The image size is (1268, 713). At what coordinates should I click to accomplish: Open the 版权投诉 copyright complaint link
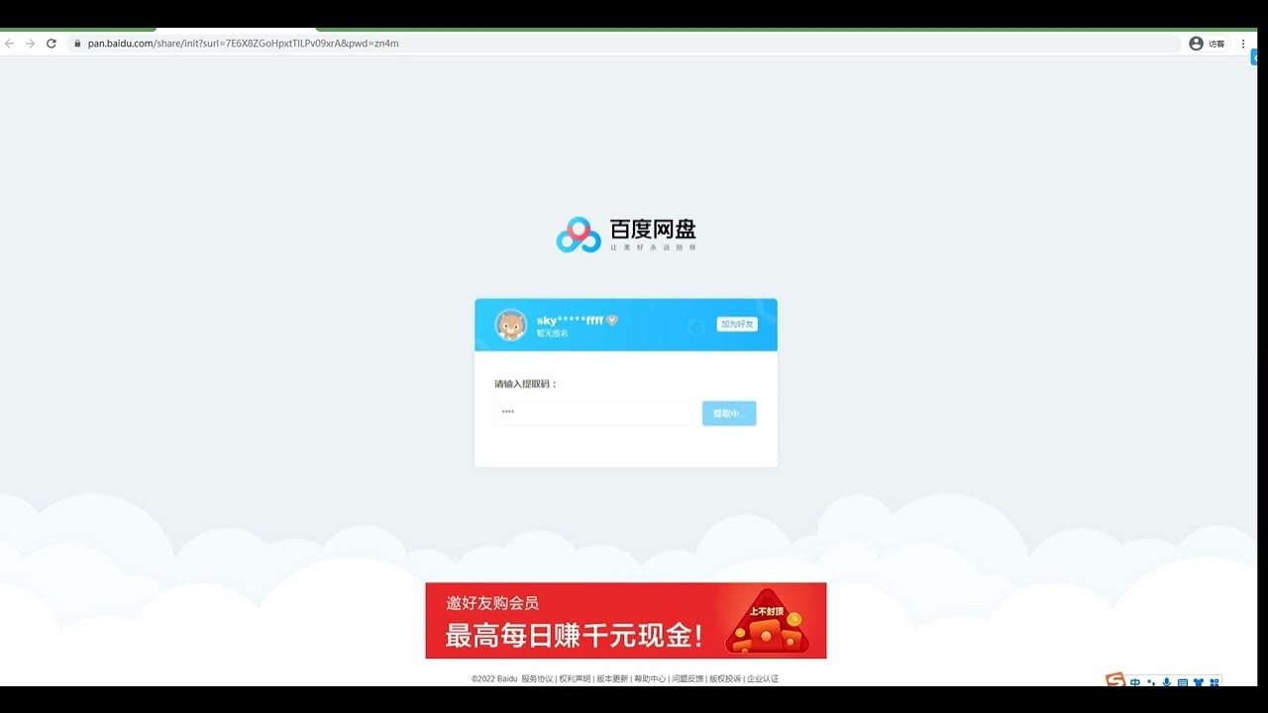coord(726,679)
